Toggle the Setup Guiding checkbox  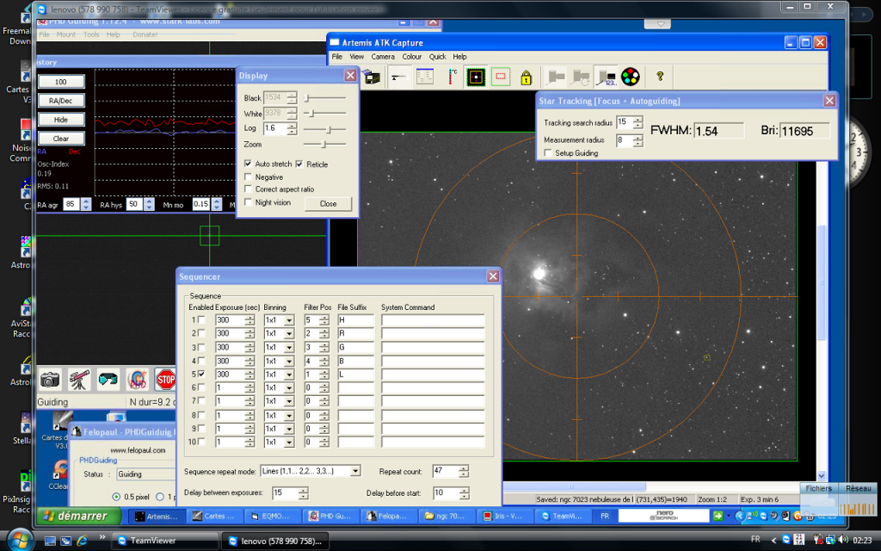tap(548, 153)
